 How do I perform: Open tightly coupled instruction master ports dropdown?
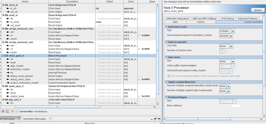click(x=225, y=86)
